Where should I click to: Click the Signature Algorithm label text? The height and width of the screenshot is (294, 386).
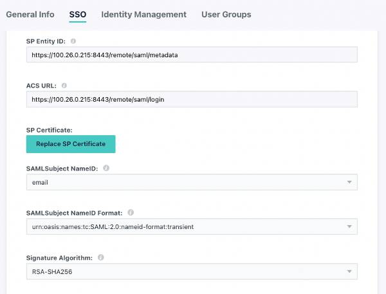pos(59,257)
